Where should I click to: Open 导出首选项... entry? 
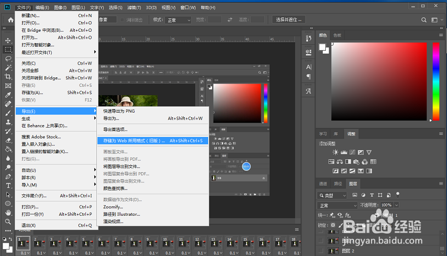pyautogui.click(x=153, y=129)
